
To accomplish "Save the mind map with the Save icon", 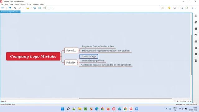I will [x=10, y=8].
